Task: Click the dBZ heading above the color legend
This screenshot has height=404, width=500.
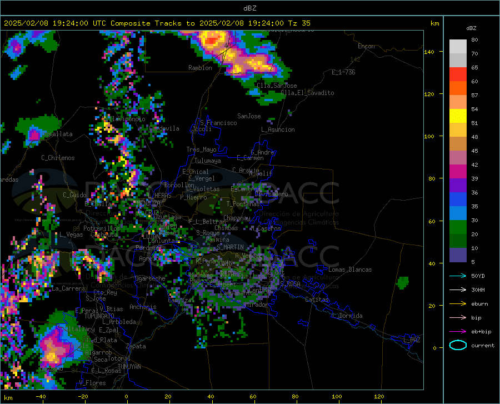Action: (471, 28)
